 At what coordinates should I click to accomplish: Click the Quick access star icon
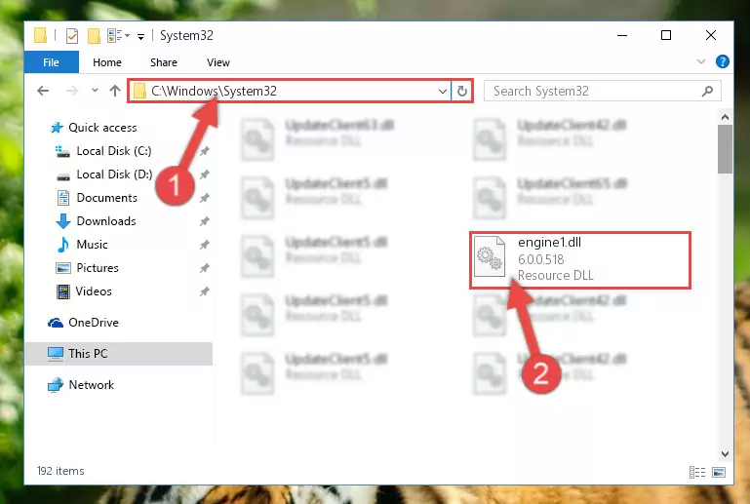pyautogui.click(x=57, y=128)
